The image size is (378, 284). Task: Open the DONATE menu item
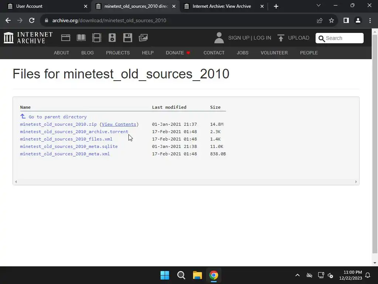178,53
